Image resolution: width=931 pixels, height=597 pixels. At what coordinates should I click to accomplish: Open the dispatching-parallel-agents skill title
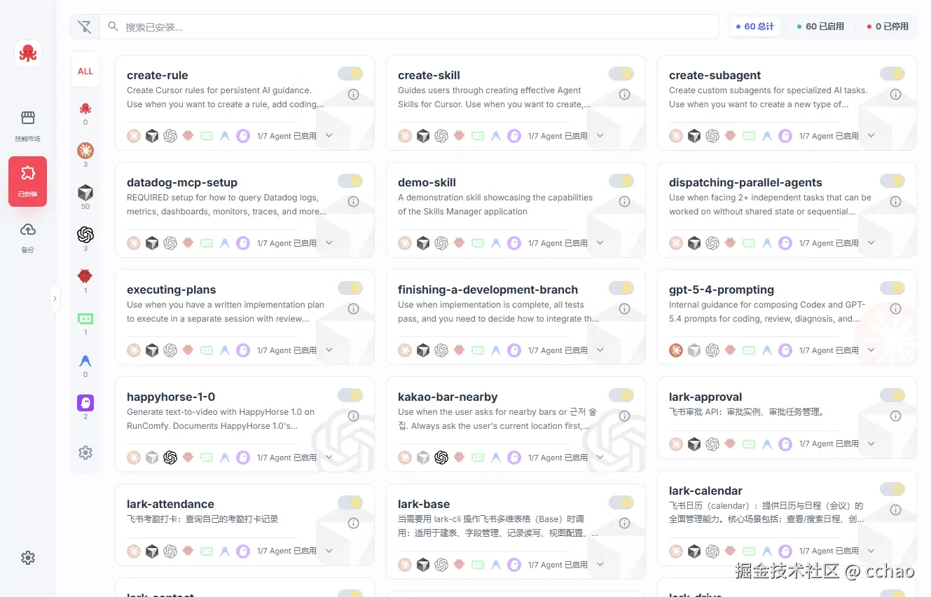click(x=745, y=183)
